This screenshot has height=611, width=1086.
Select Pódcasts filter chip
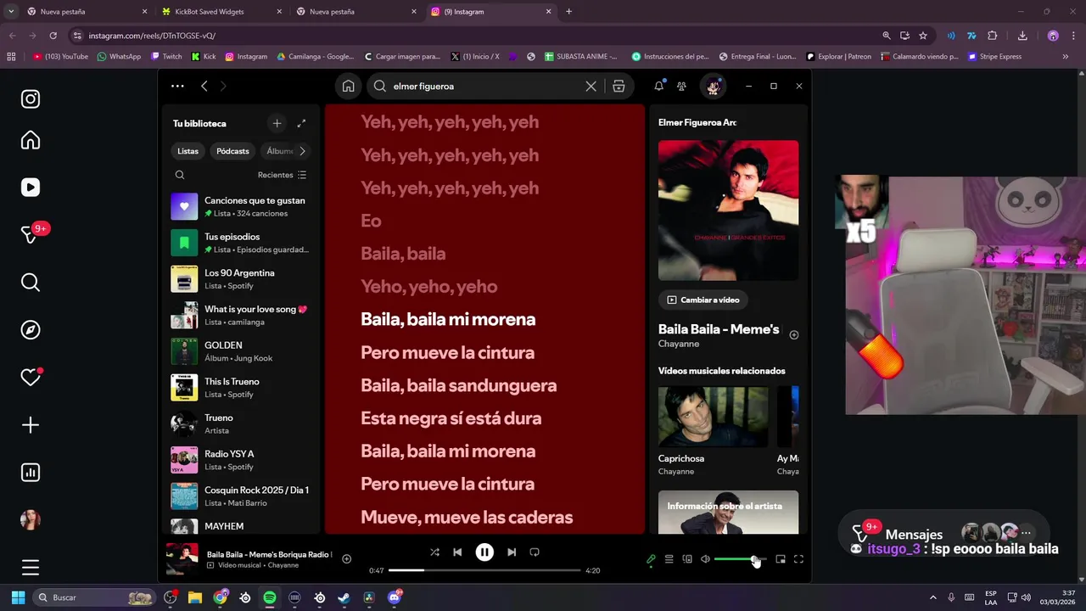[232, 151]
